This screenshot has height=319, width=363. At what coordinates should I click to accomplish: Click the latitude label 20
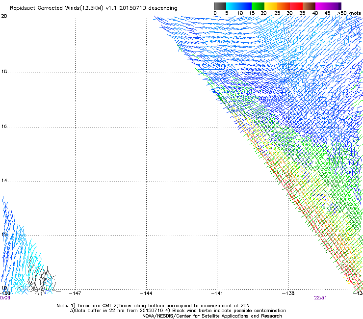point(4,16)
